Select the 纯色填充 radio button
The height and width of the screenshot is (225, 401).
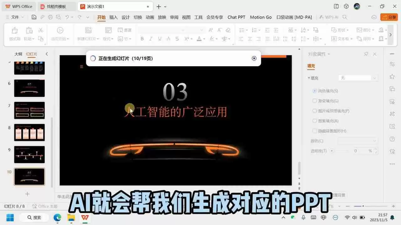314,91
